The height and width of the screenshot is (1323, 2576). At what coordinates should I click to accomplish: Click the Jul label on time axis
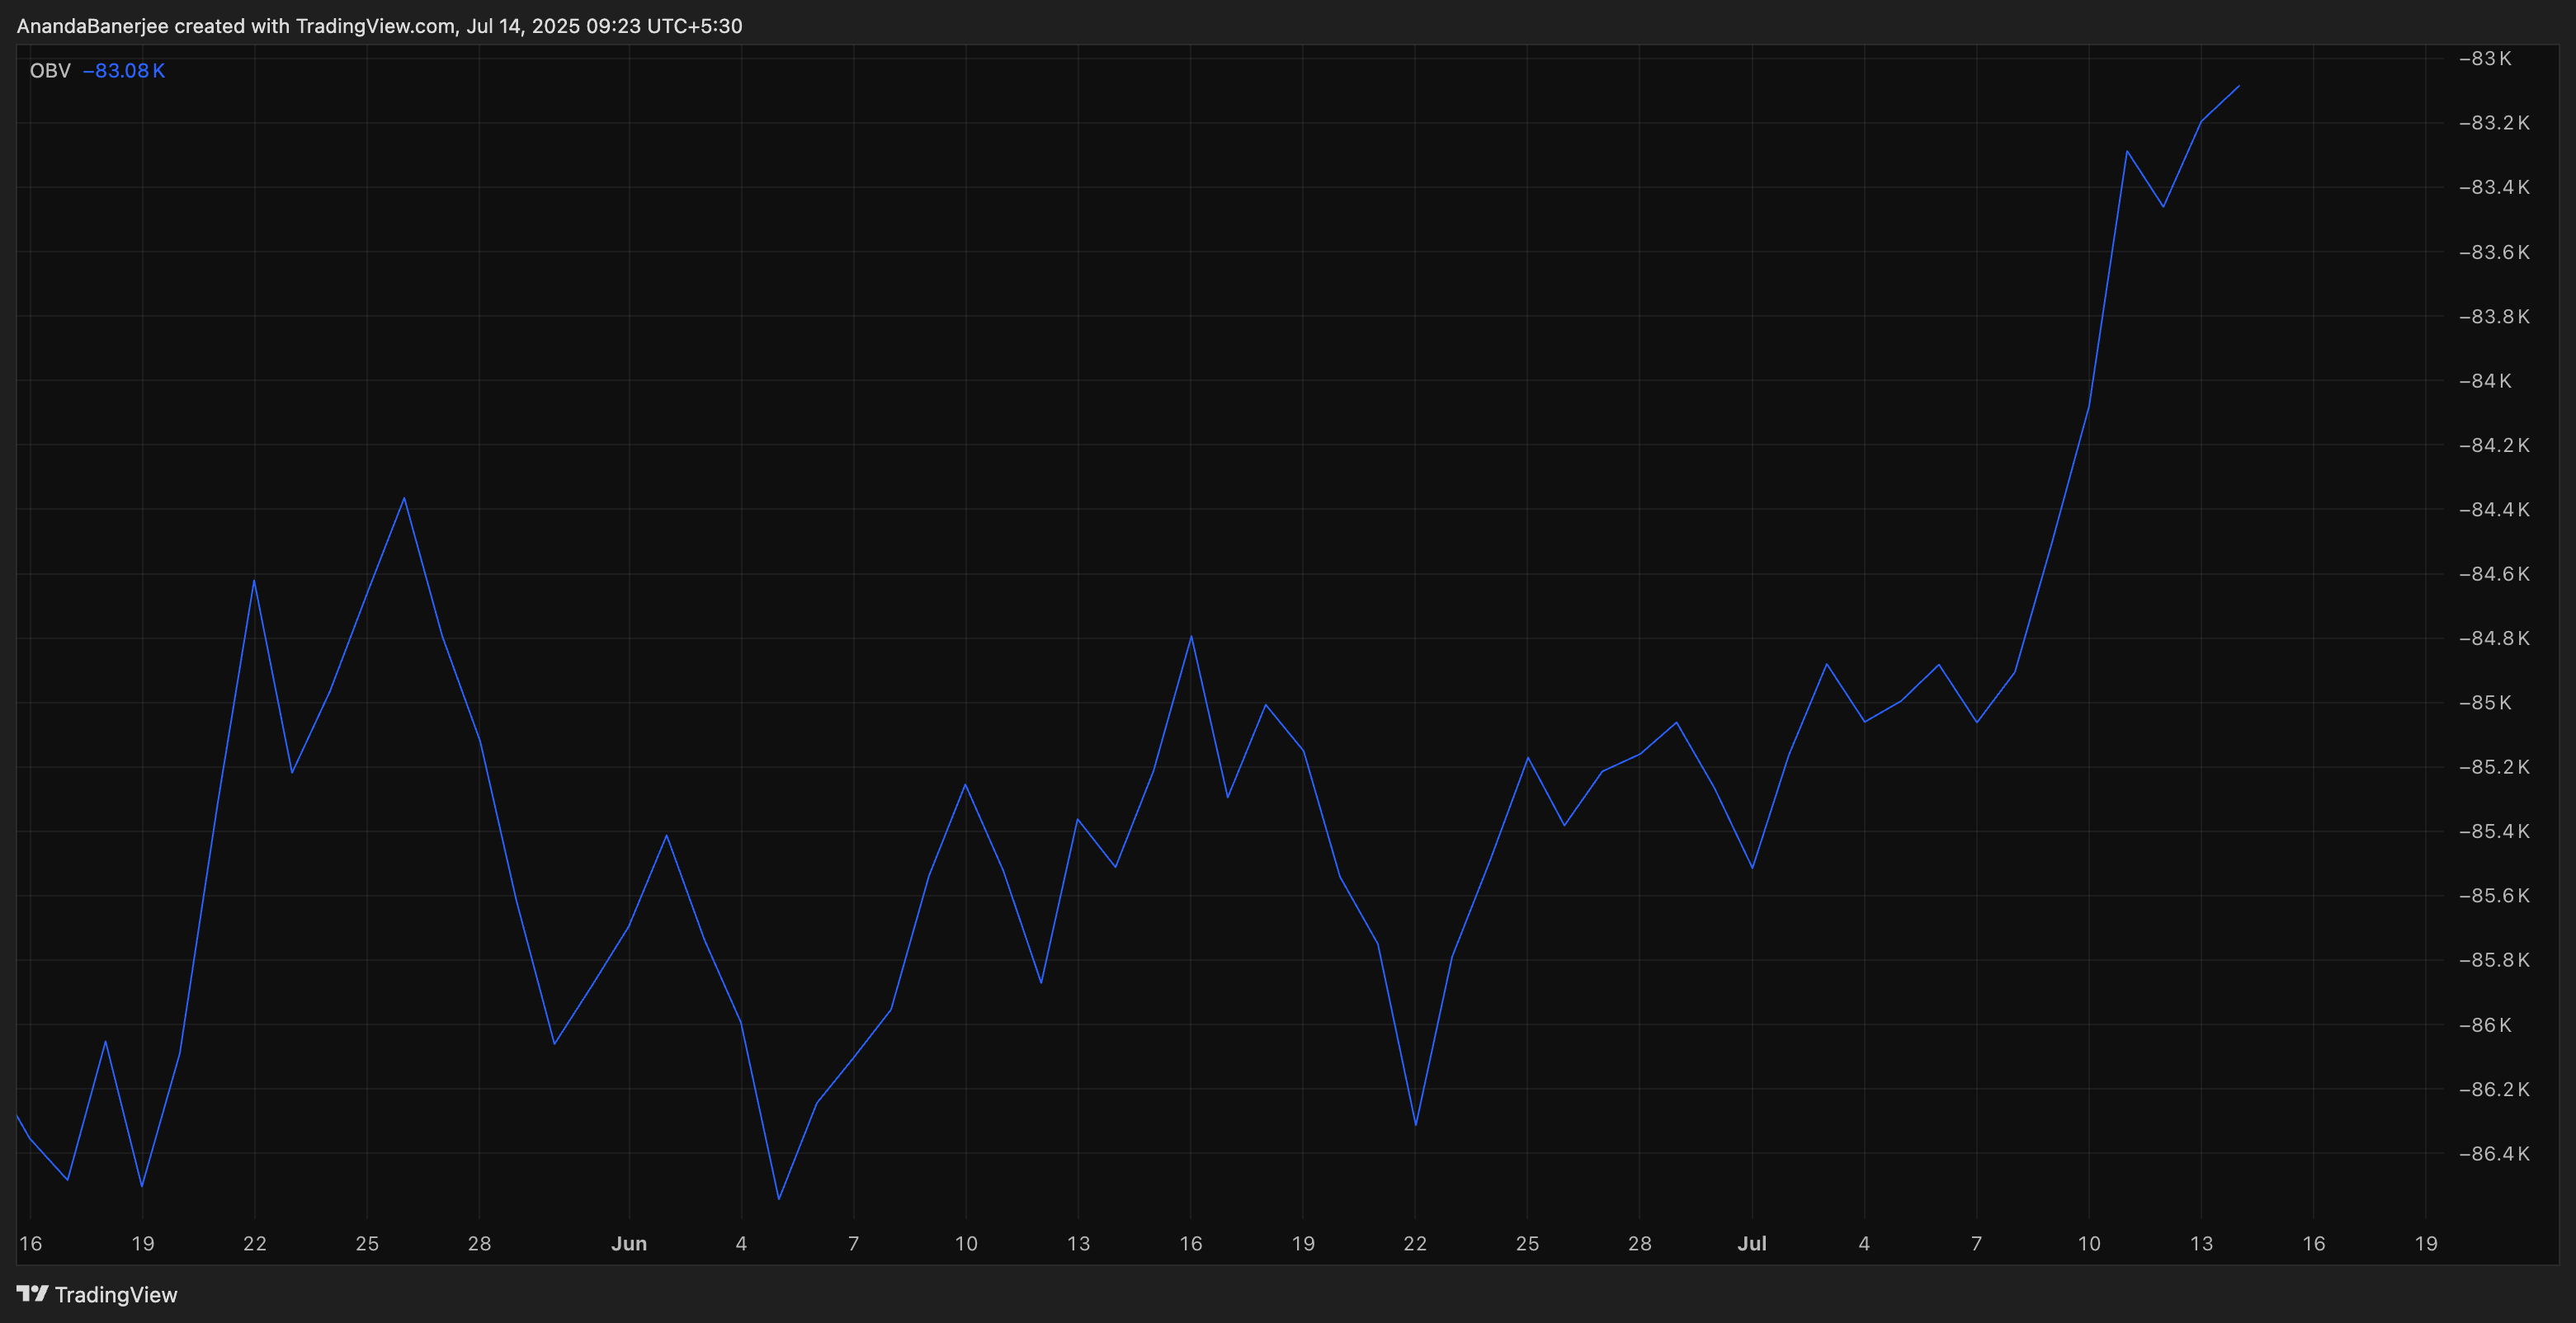point(1752,1243)
